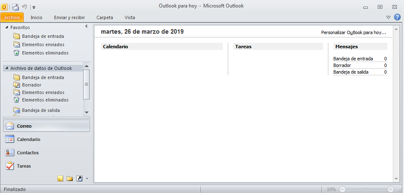The width and height of the screenshot is (404, 193).
Task: Select Bandeja de entrada under Favoritos
Action: click(43, 36)
